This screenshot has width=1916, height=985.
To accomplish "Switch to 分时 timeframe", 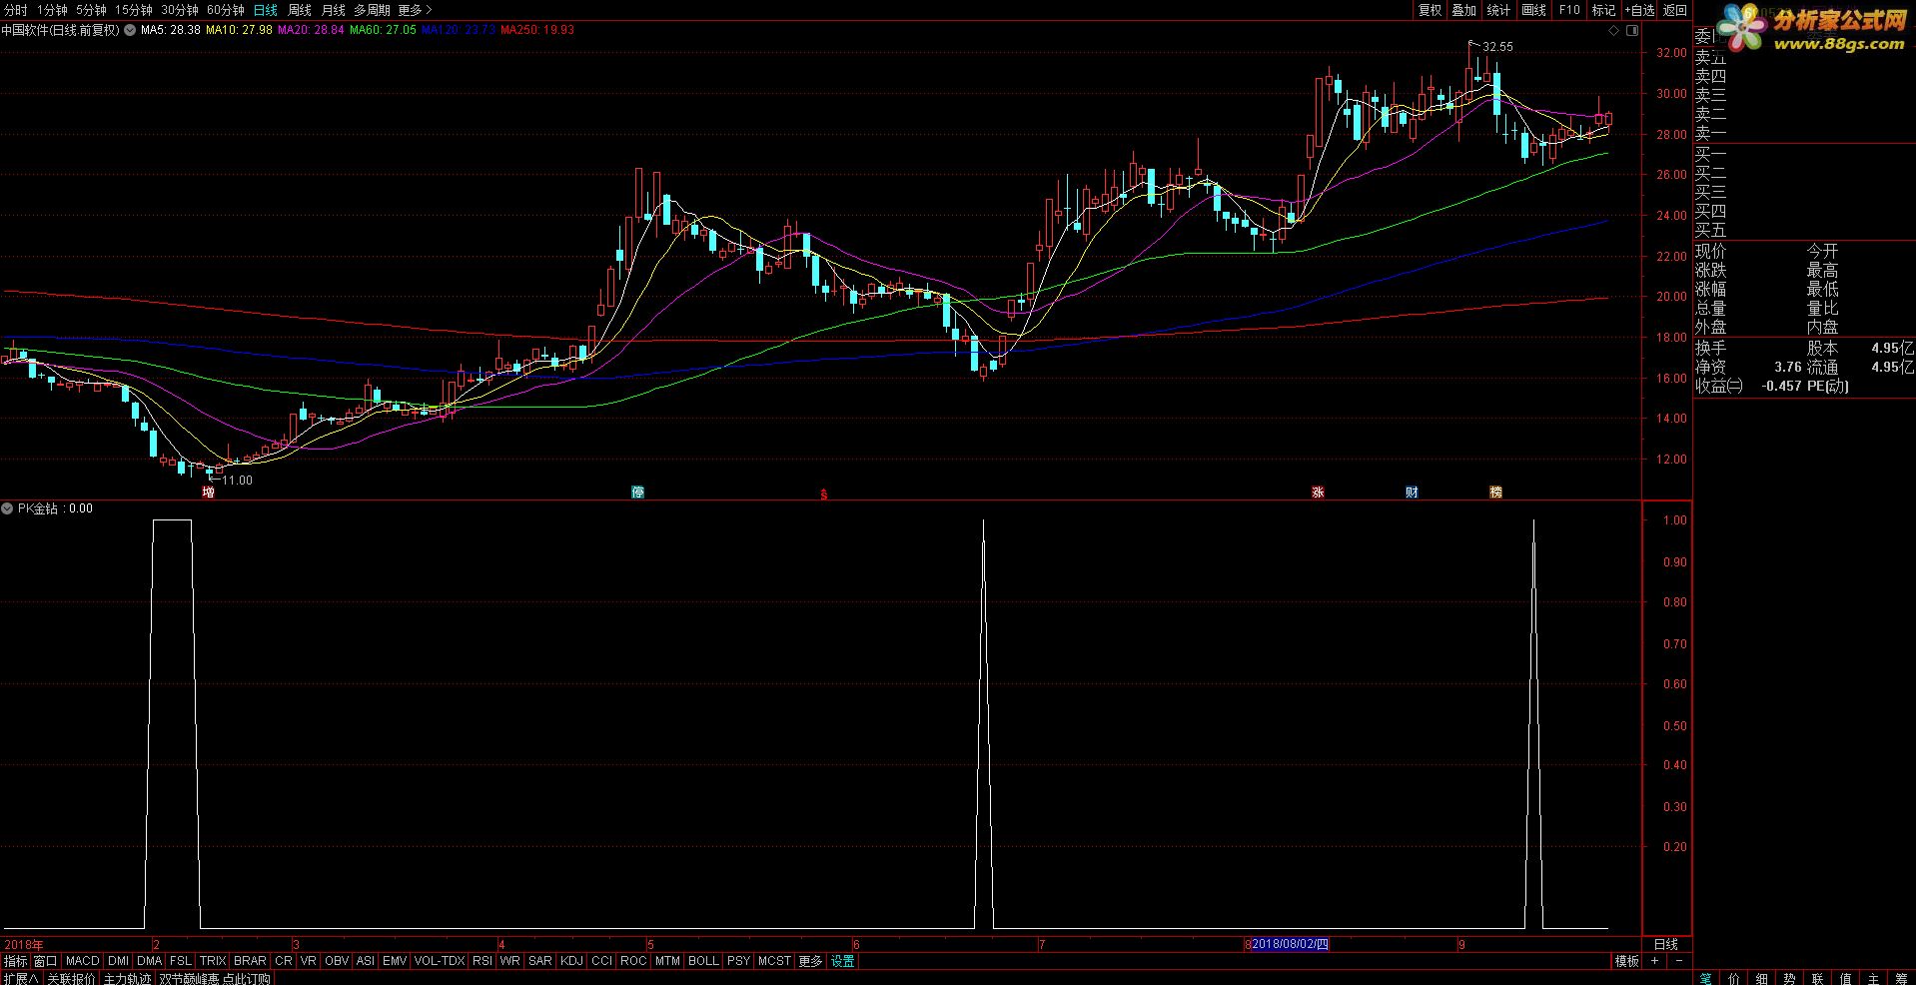I will click(15, 10).
